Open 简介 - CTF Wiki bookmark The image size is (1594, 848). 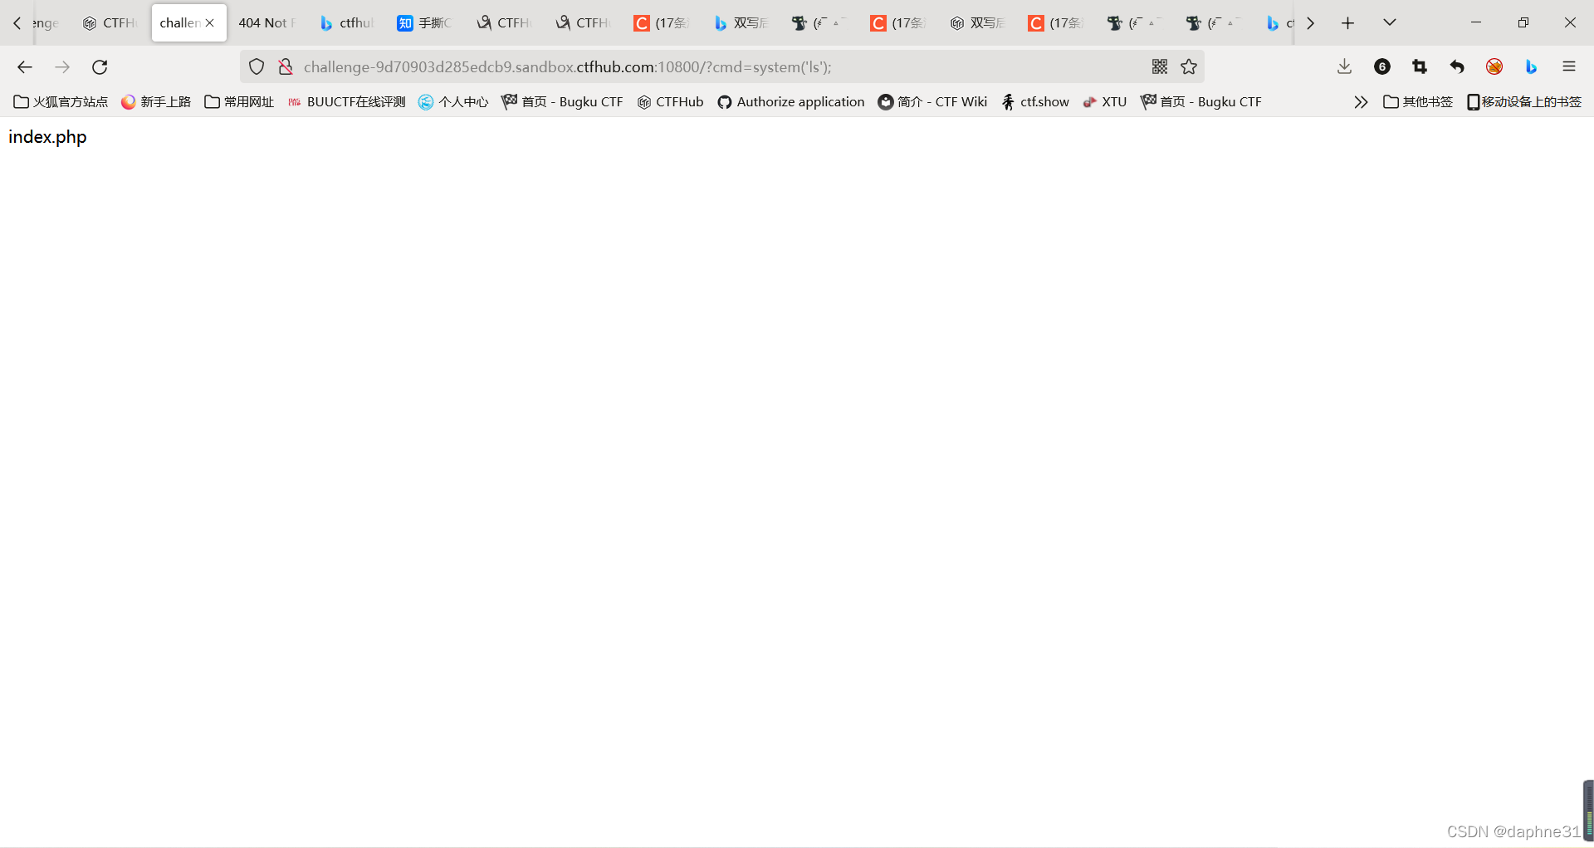(x=932, y=102)
